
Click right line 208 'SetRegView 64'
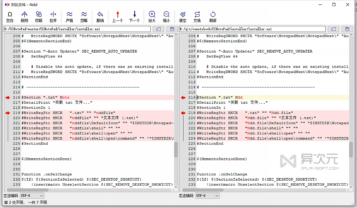217,56
